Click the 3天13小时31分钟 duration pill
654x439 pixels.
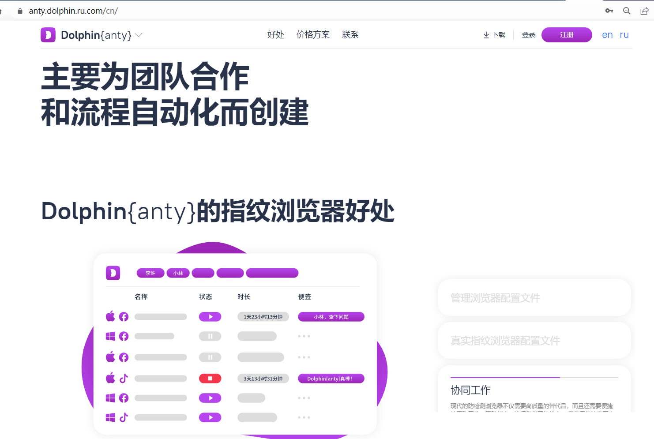(x=263, y=379)
